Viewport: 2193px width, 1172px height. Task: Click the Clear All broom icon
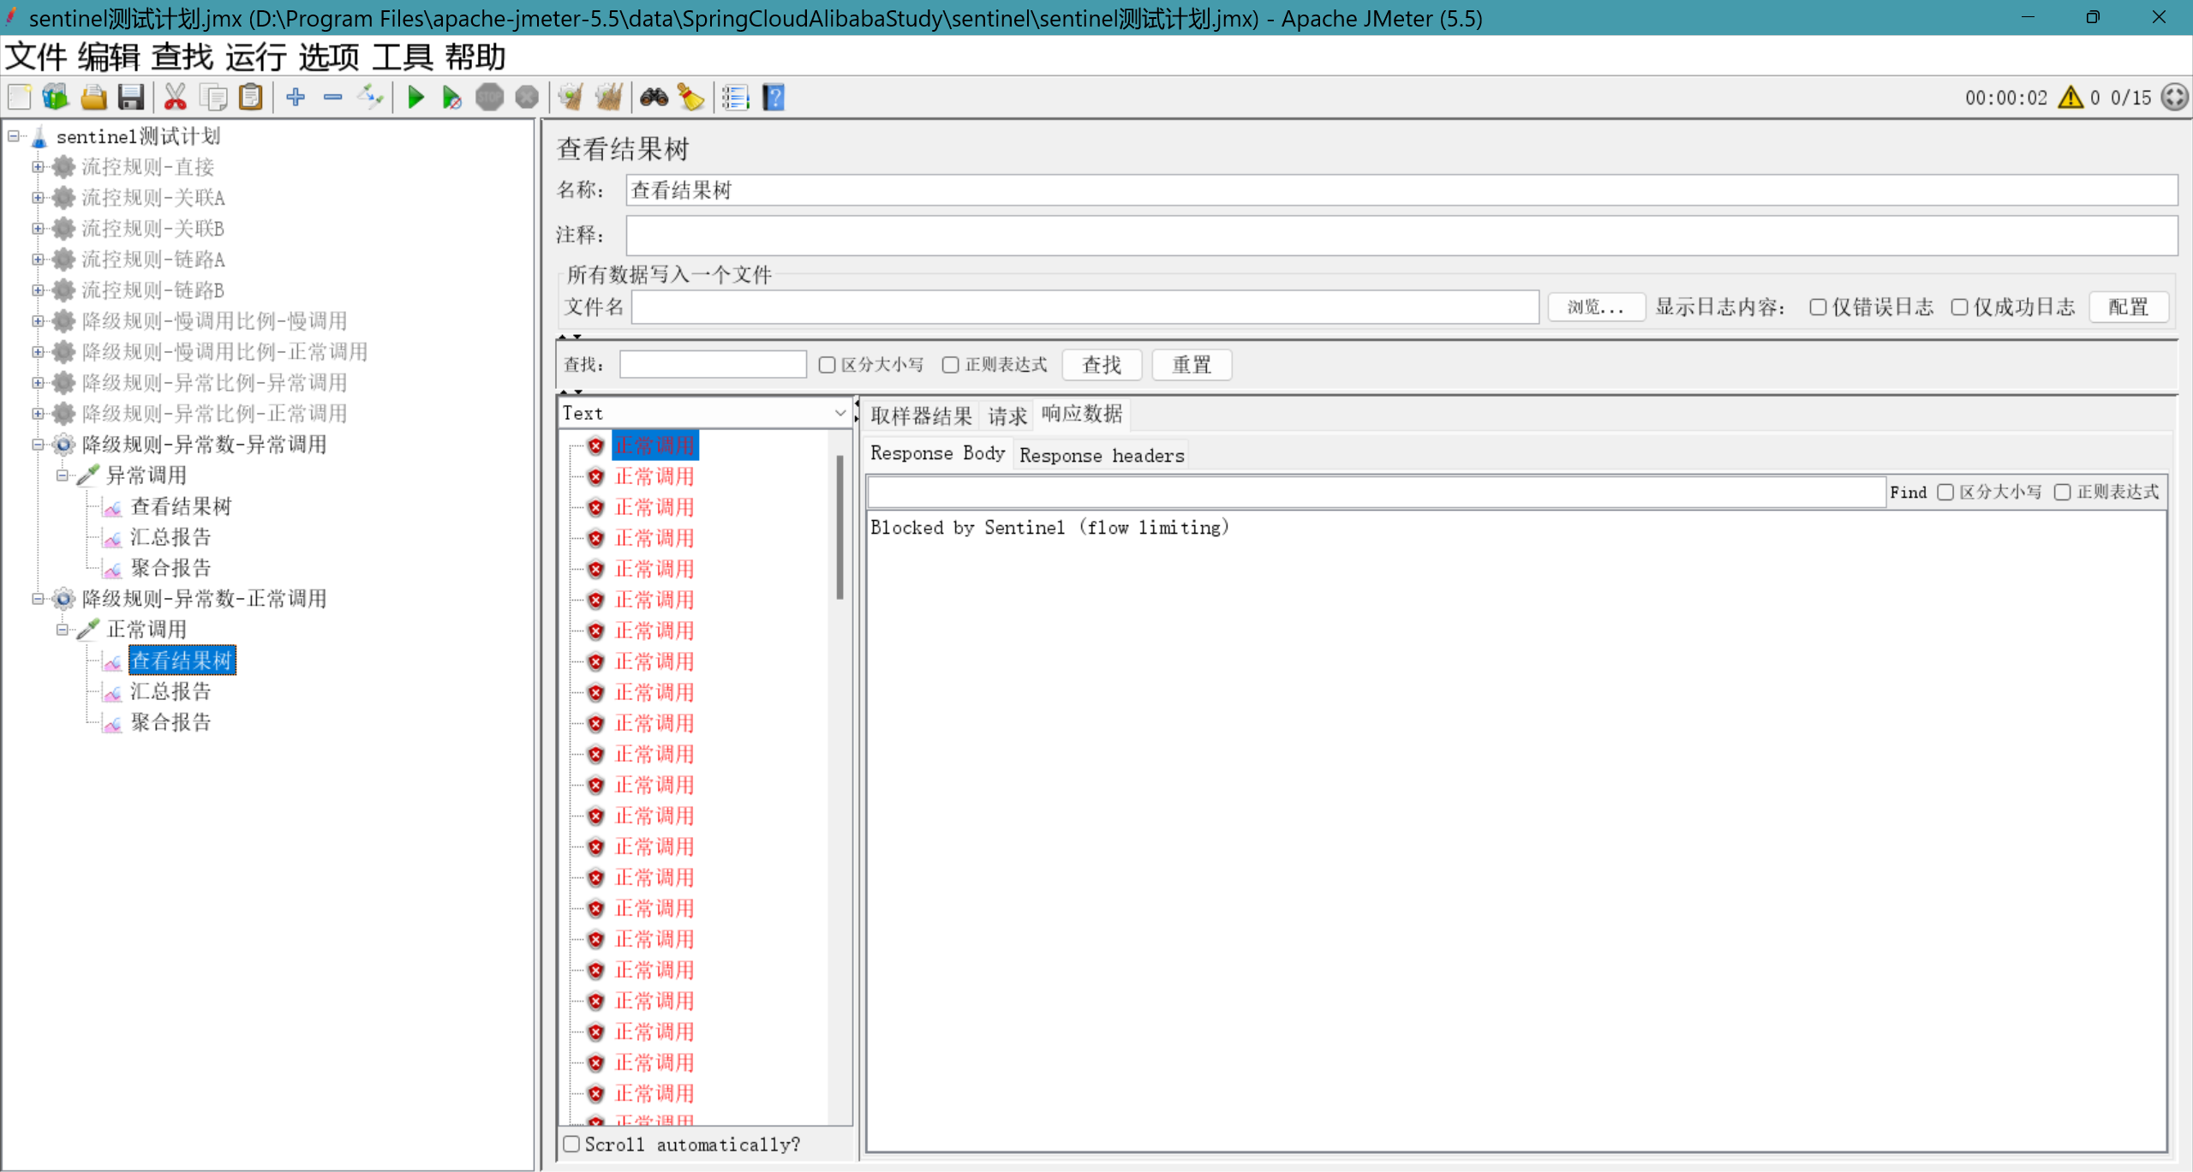coord(609,98)
